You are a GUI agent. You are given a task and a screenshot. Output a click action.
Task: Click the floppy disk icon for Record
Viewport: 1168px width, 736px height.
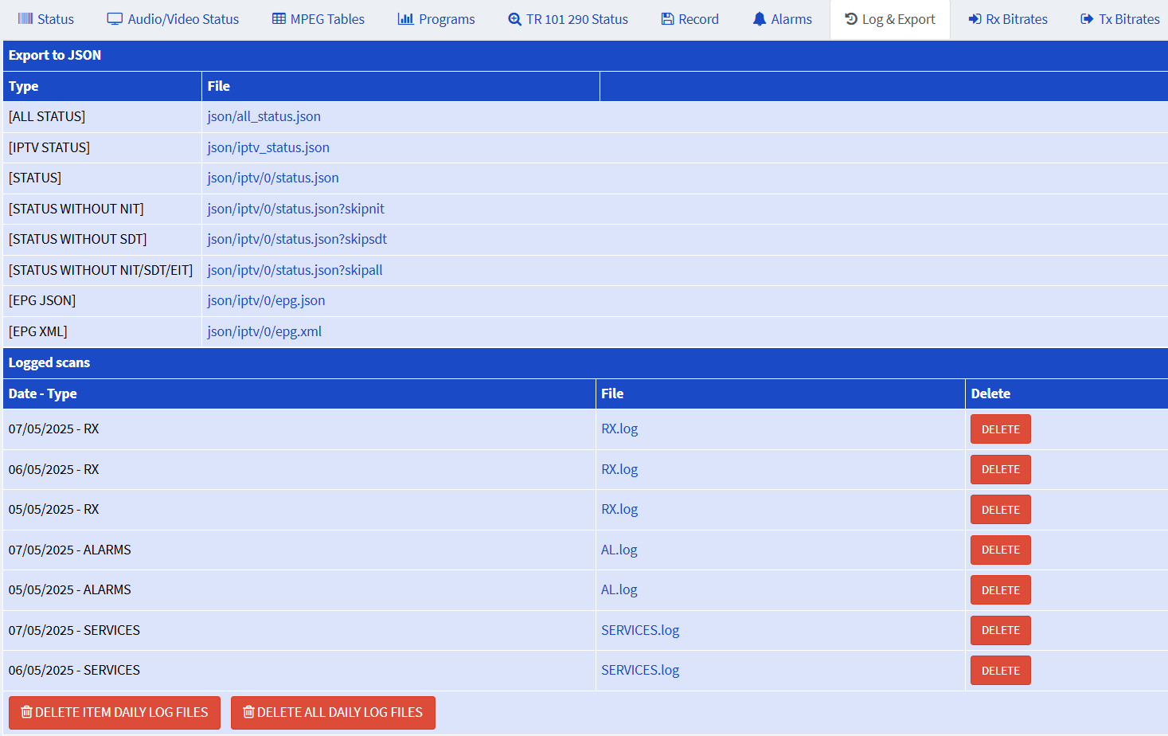[x=667, y=19]
